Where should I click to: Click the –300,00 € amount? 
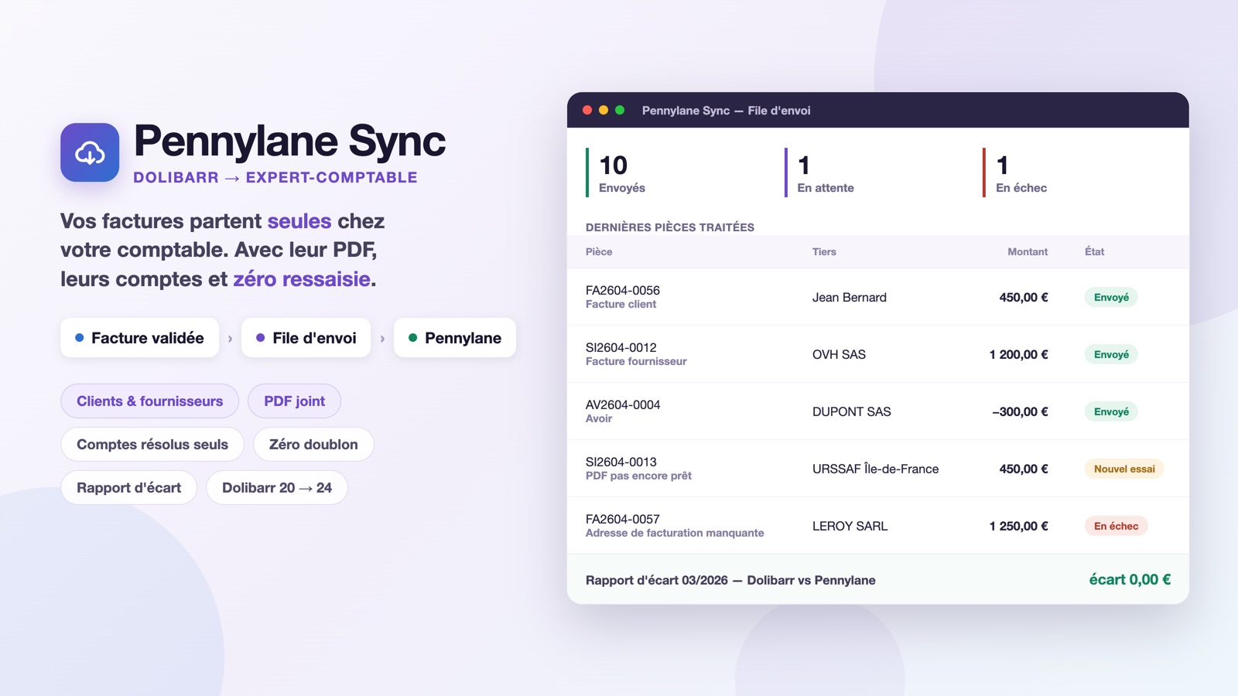coord(1021,412)
